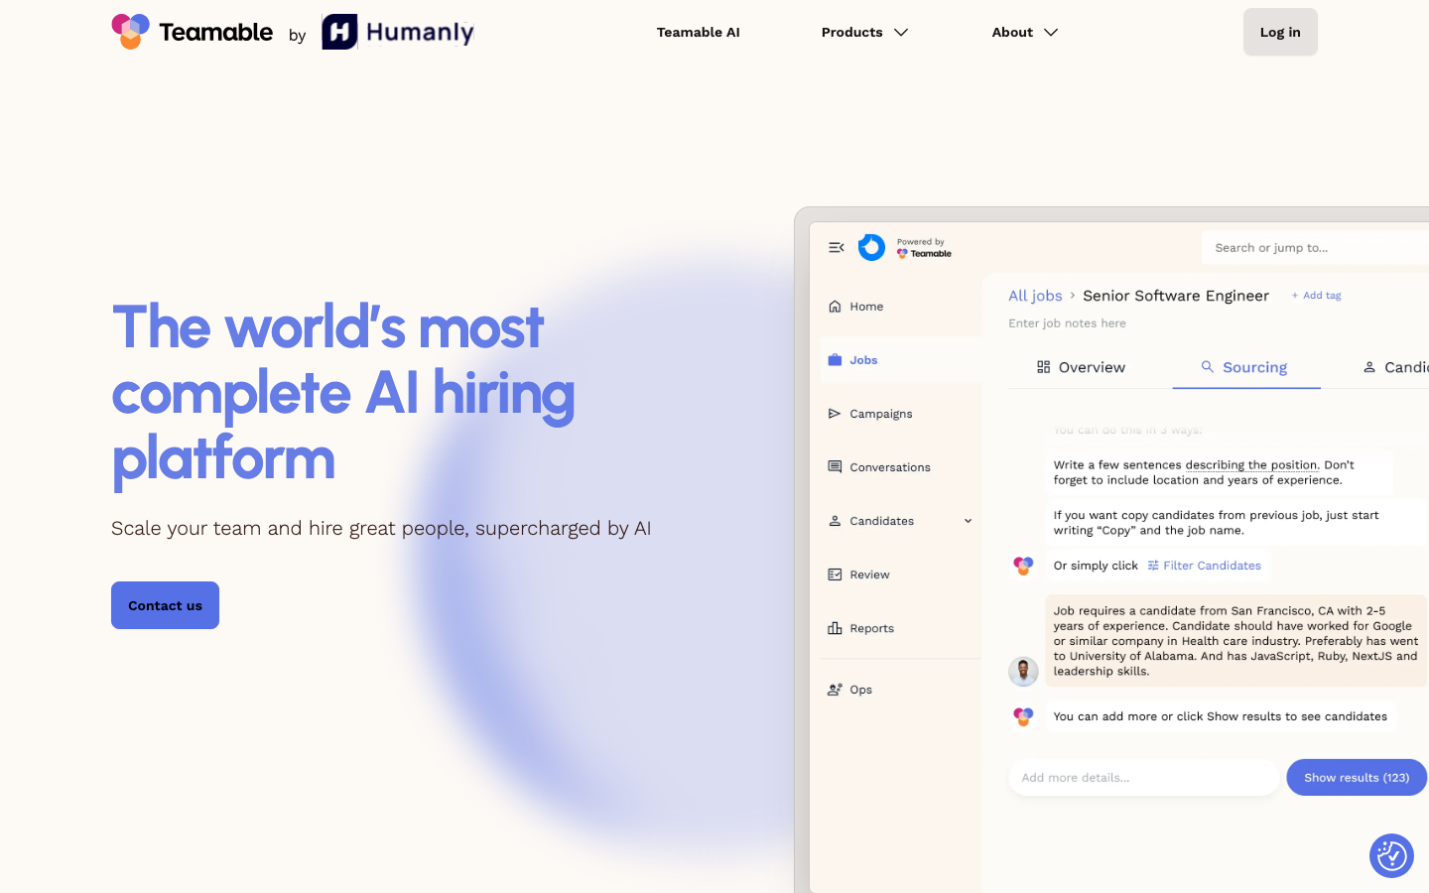
Task: Expand the About dropdown
Action: click(x=1025, y=32)
